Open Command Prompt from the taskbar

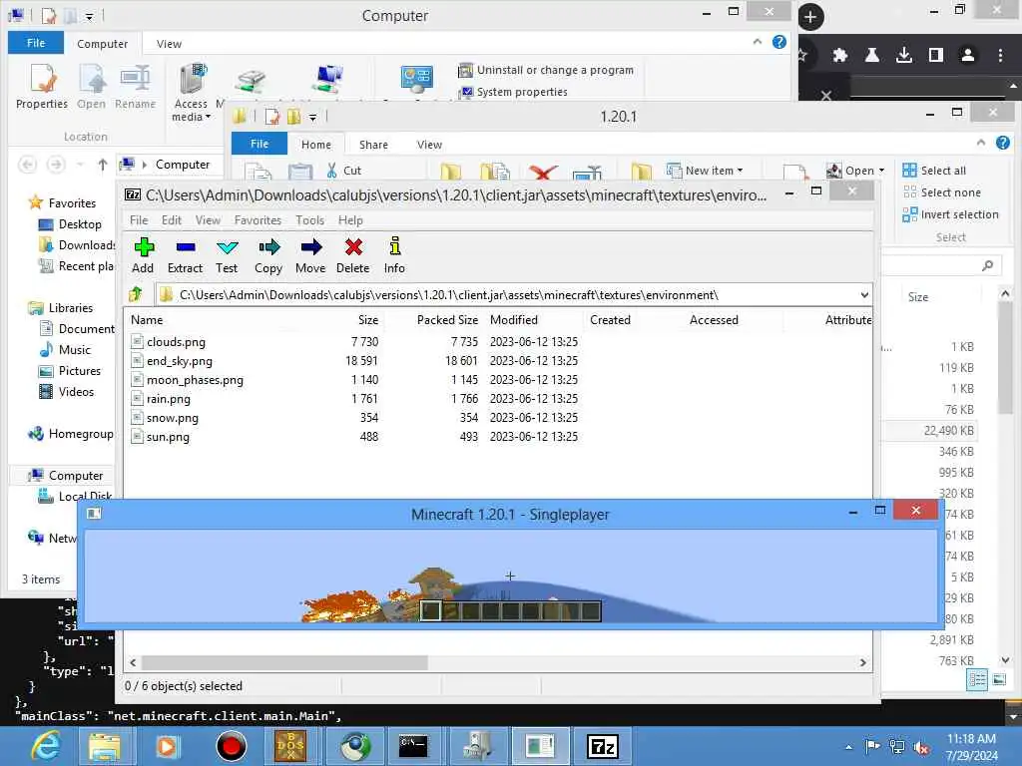coord(413,746)
